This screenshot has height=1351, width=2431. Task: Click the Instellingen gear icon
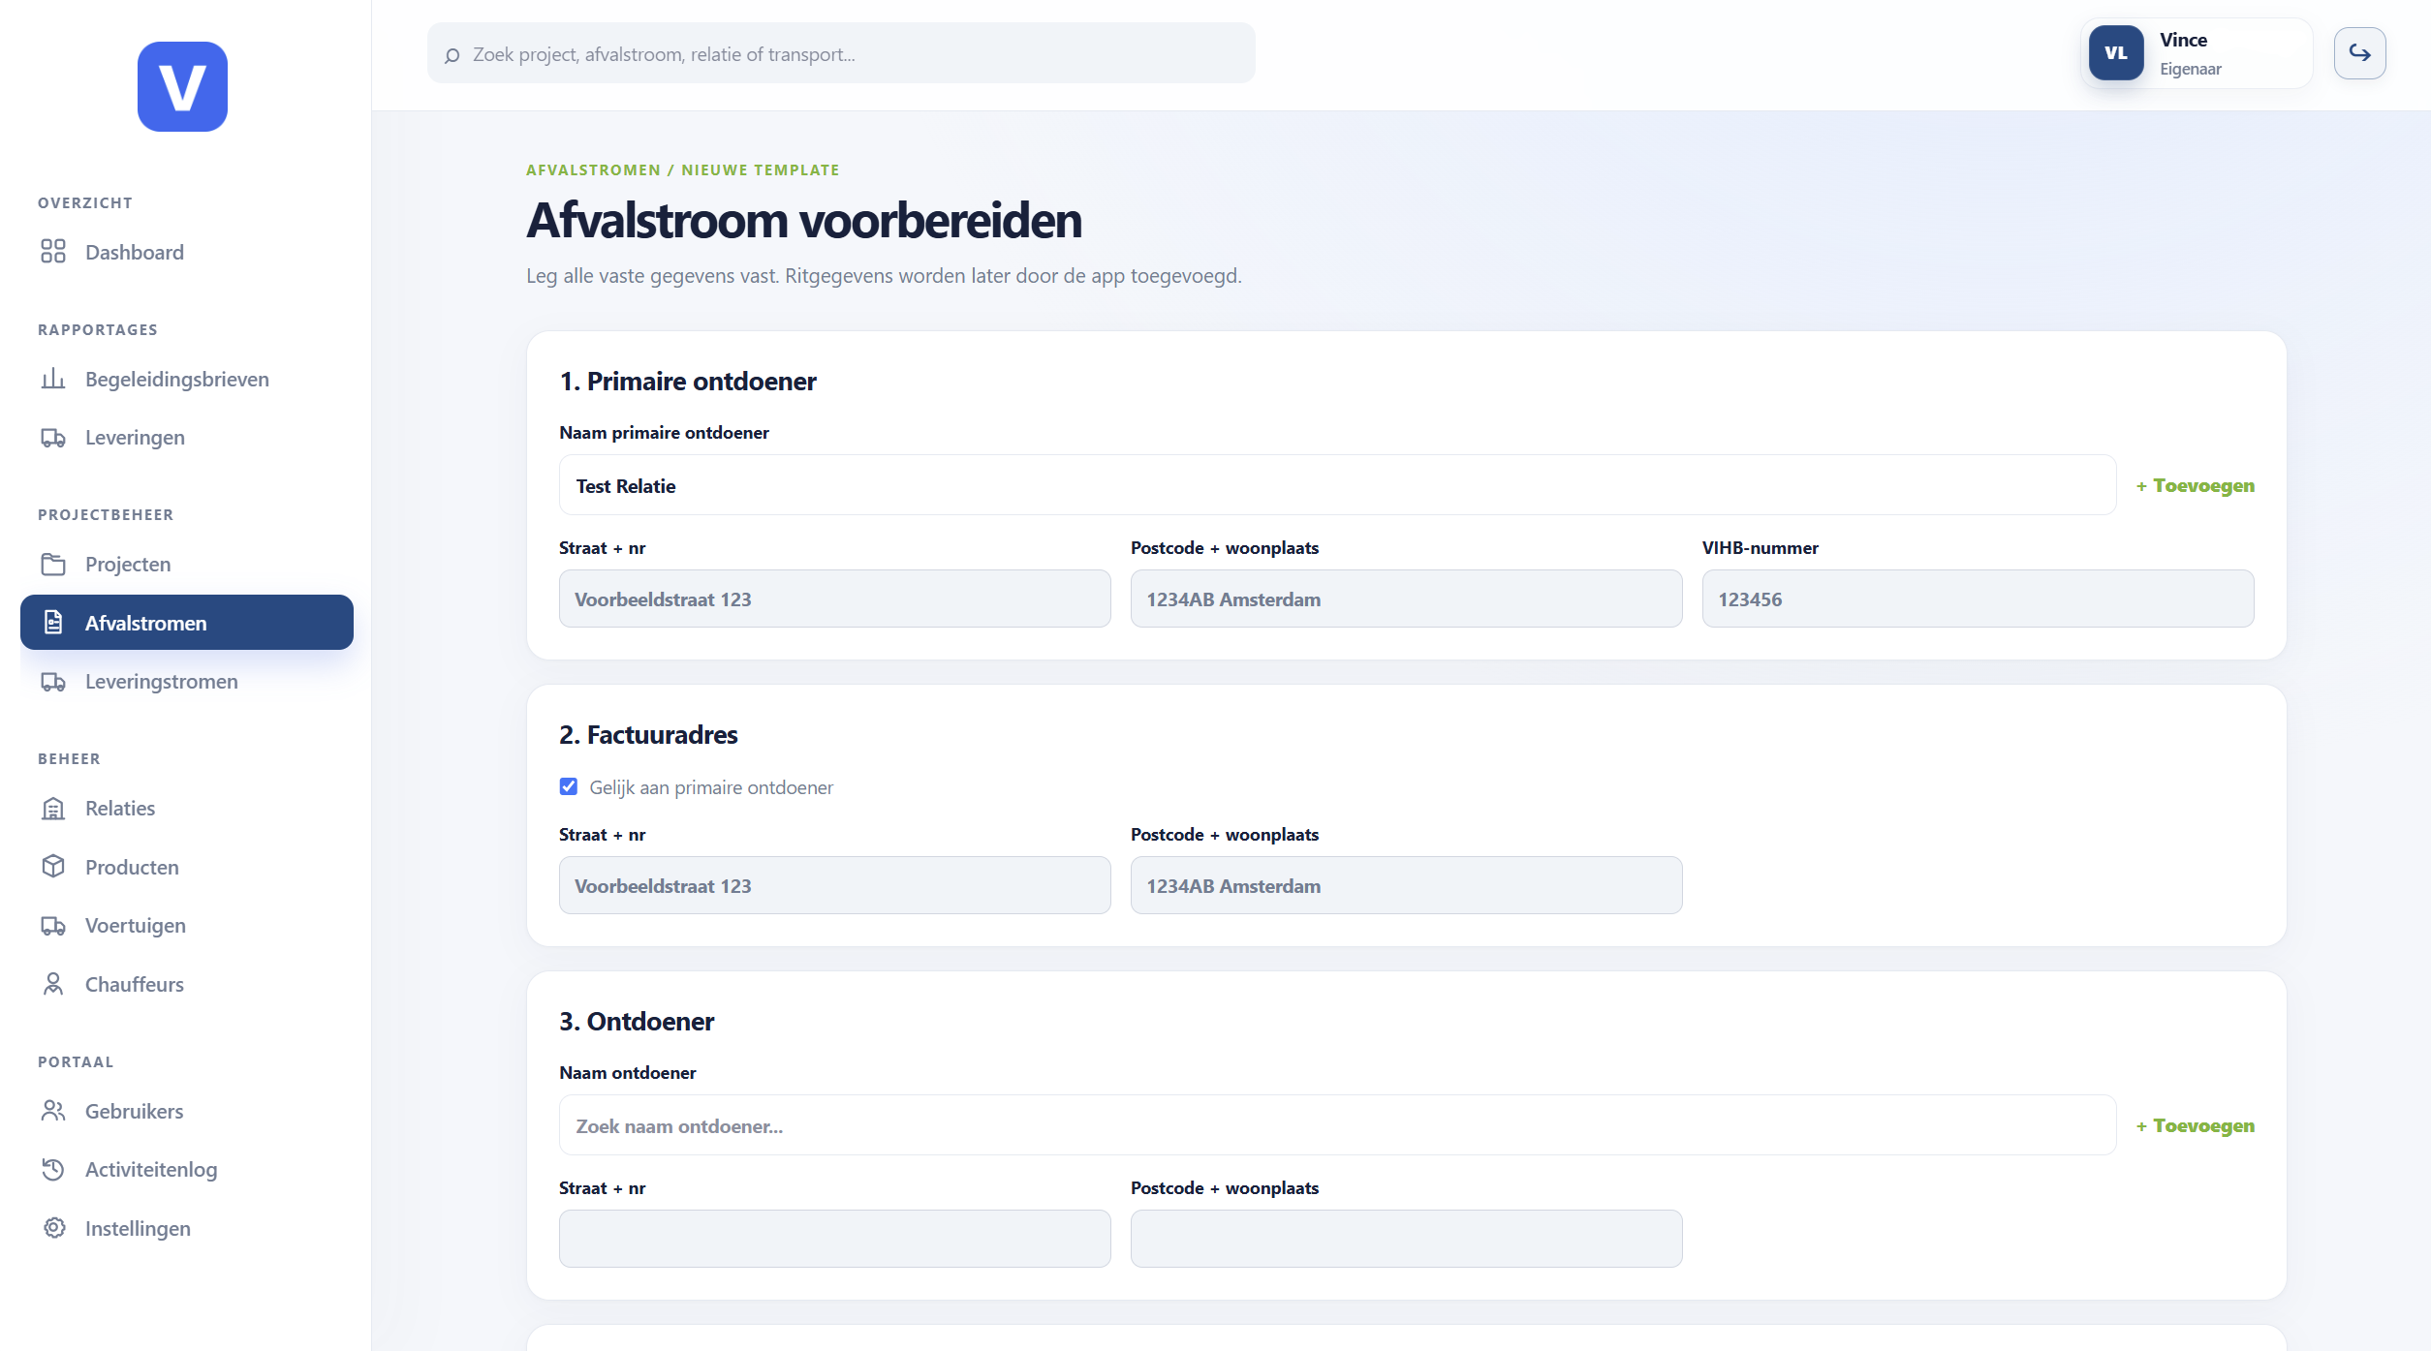tap(53, 1228)
